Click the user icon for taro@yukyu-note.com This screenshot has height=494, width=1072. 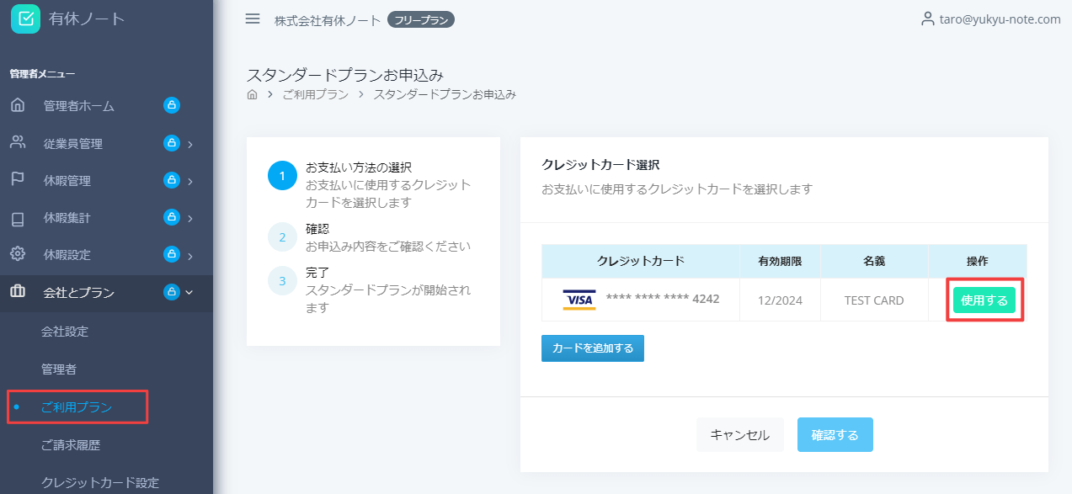pyautogui.click(x=928, y=18)
